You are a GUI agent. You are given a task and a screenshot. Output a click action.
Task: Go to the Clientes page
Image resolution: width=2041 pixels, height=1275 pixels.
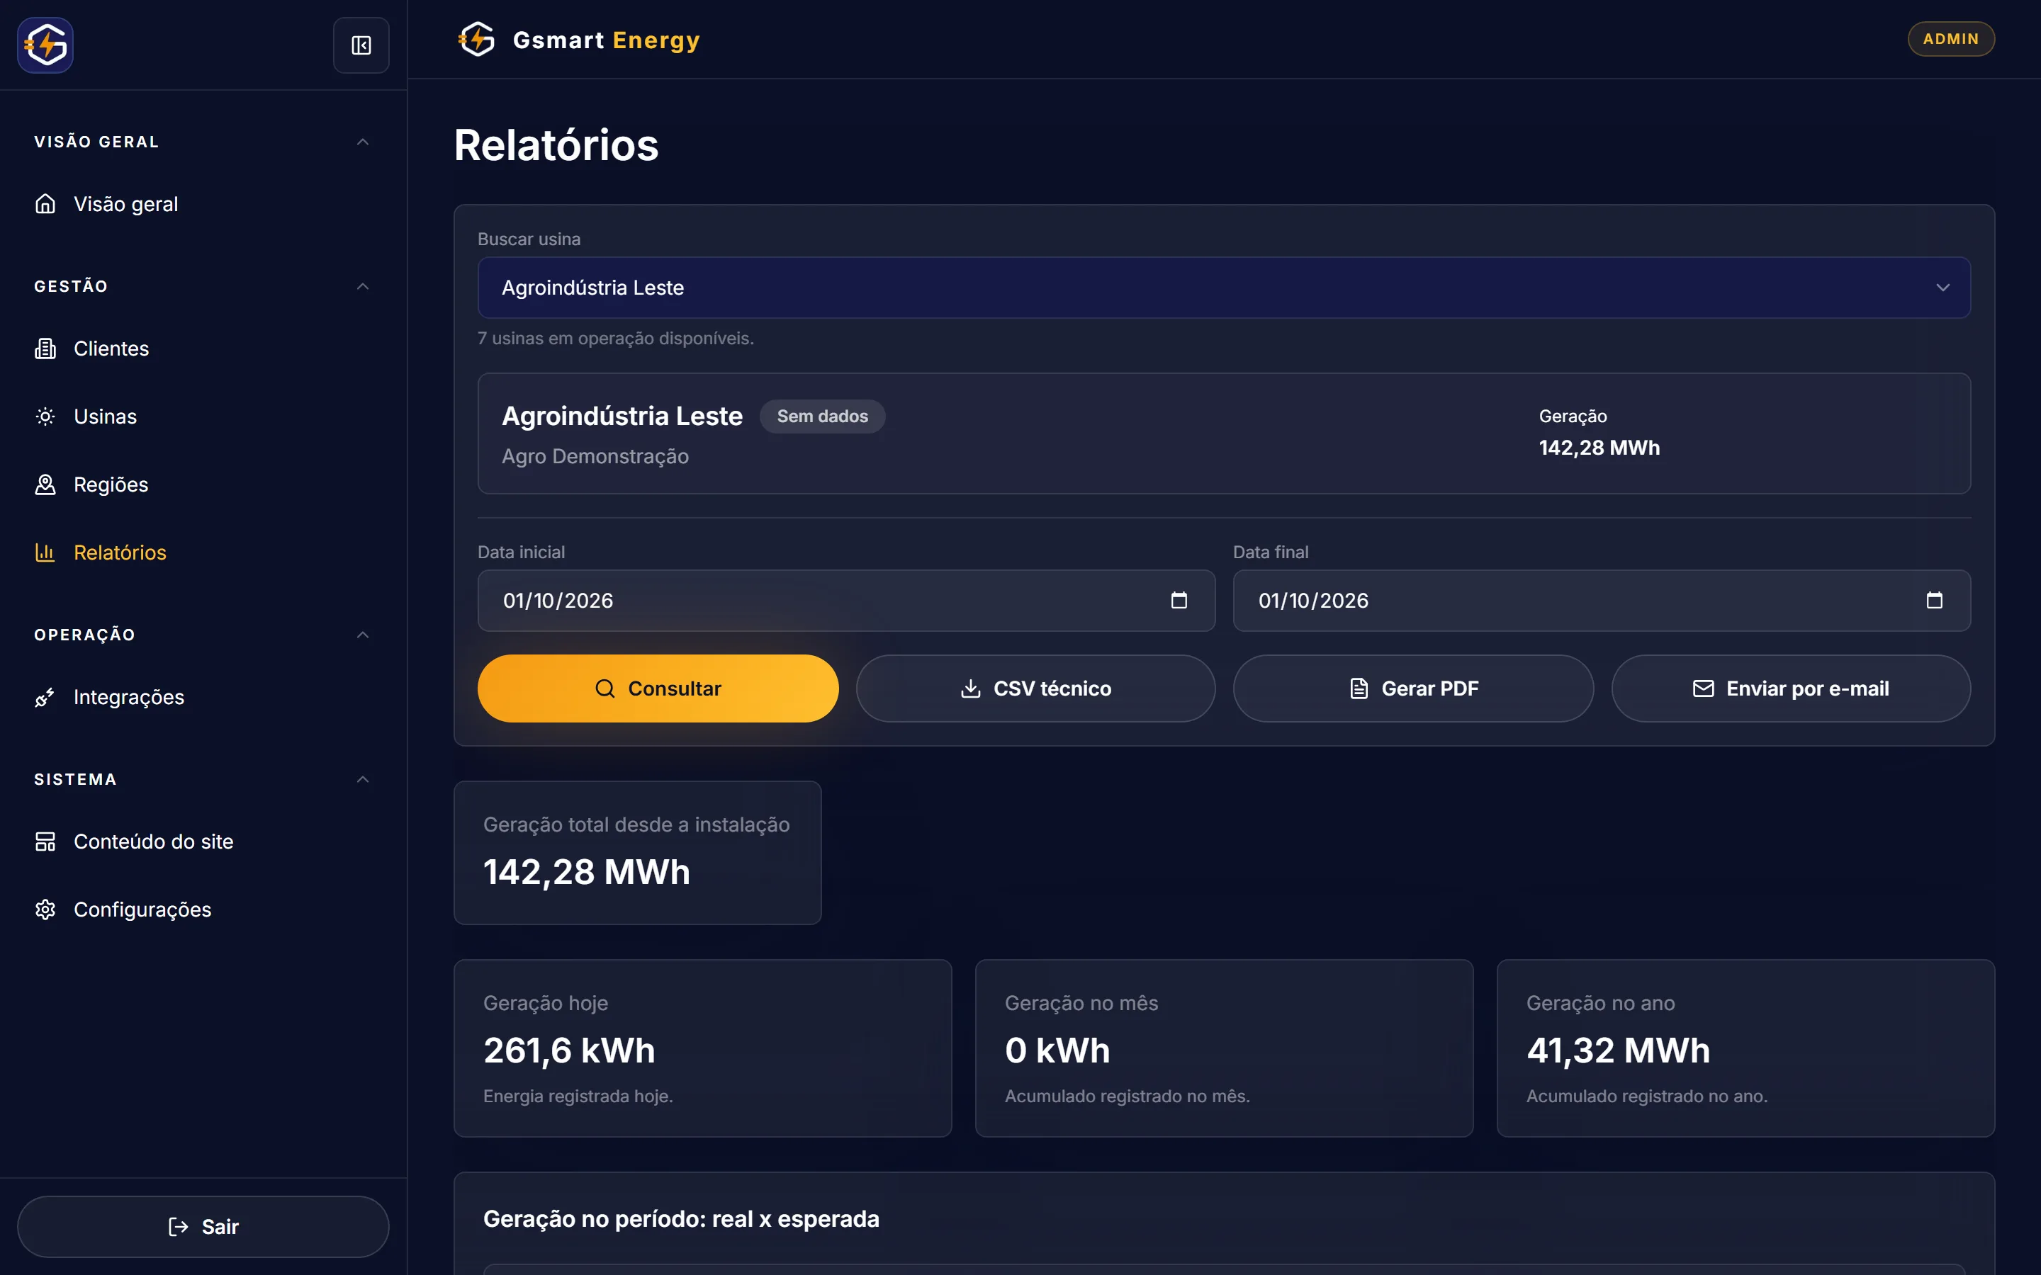pyautogui.click(x=203, y=348)
